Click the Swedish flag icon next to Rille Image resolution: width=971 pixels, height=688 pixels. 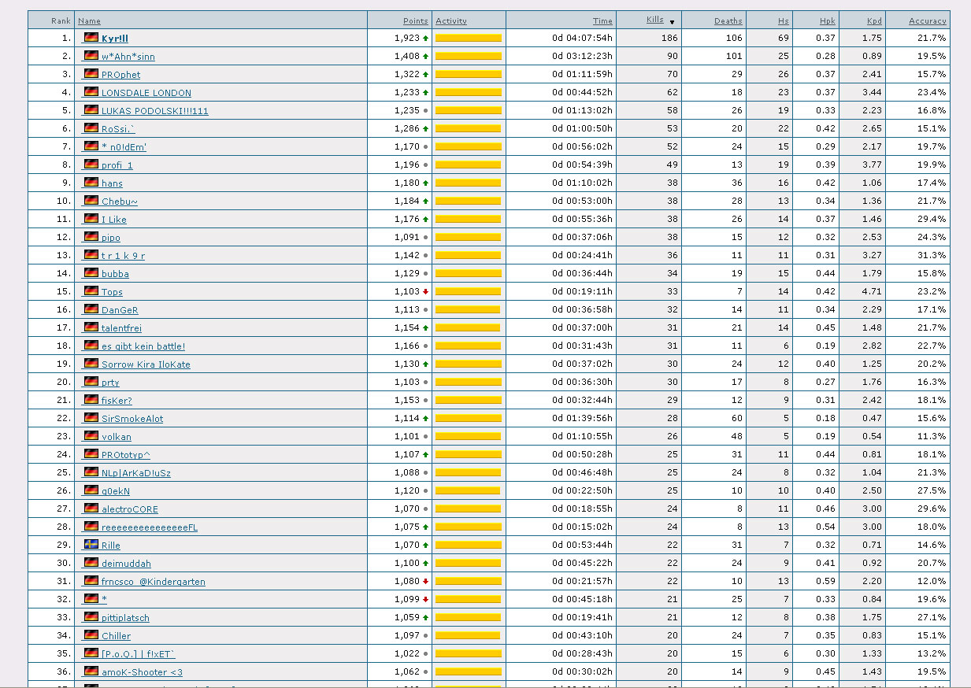pyautogui.click(x=91, y=545)
